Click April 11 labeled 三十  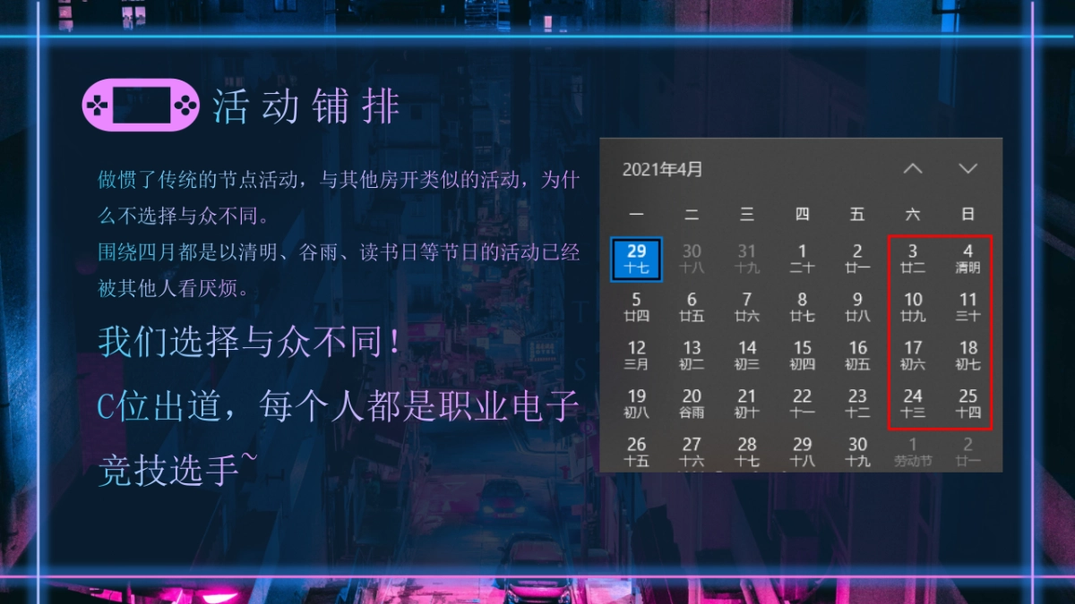click(968, 306)
